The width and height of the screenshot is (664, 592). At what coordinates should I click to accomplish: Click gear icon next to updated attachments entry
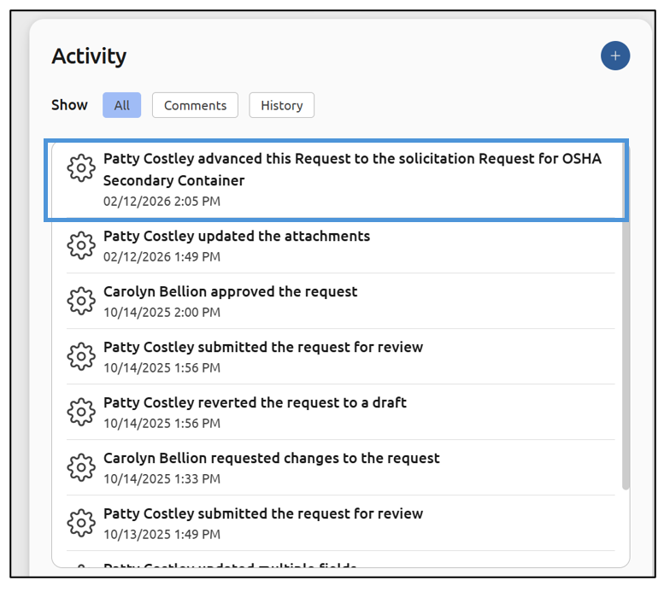point(81,245)
